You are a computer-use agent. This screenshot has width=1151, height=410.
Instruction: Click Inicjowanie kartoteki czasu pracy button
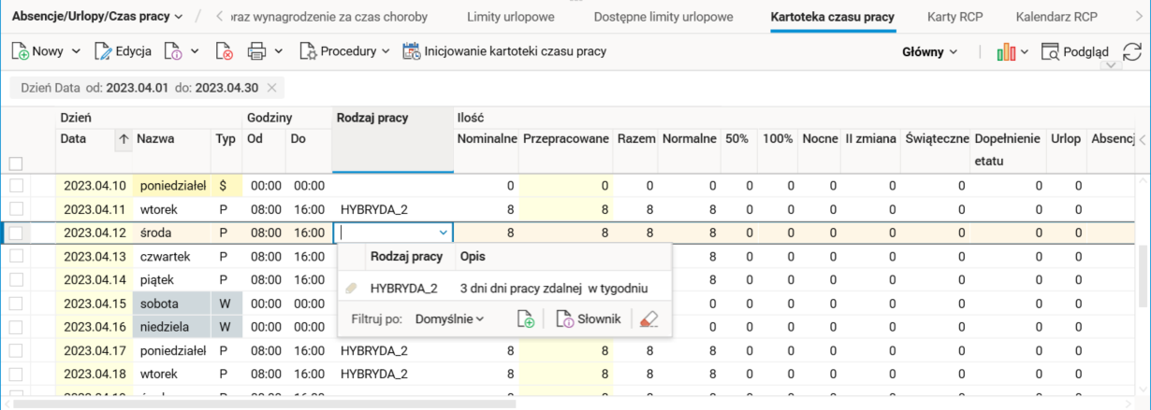tap(504, 52)
